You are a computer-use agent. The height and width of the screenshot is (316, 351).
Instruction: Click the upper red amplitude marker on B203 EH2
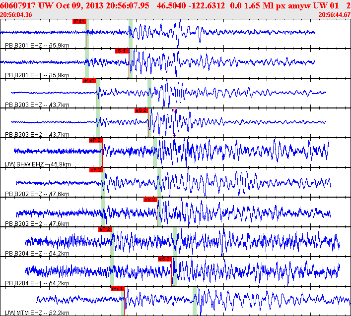(174, 110)
